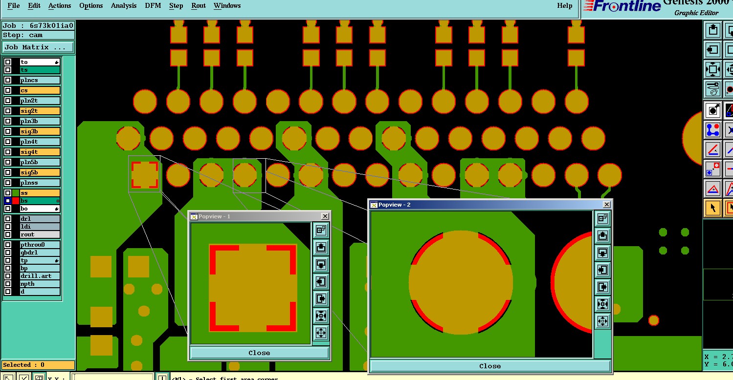Select the bo layer row
Viewport: 733px width, 380px height.
(40, 209)
